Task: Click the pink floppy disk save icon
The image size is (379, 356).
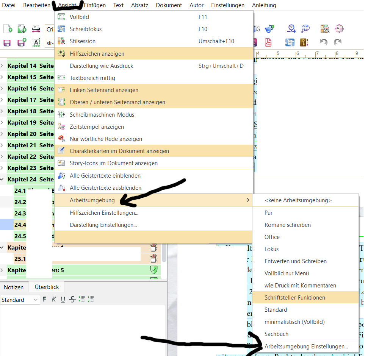Action: click(x=7, y=42)
